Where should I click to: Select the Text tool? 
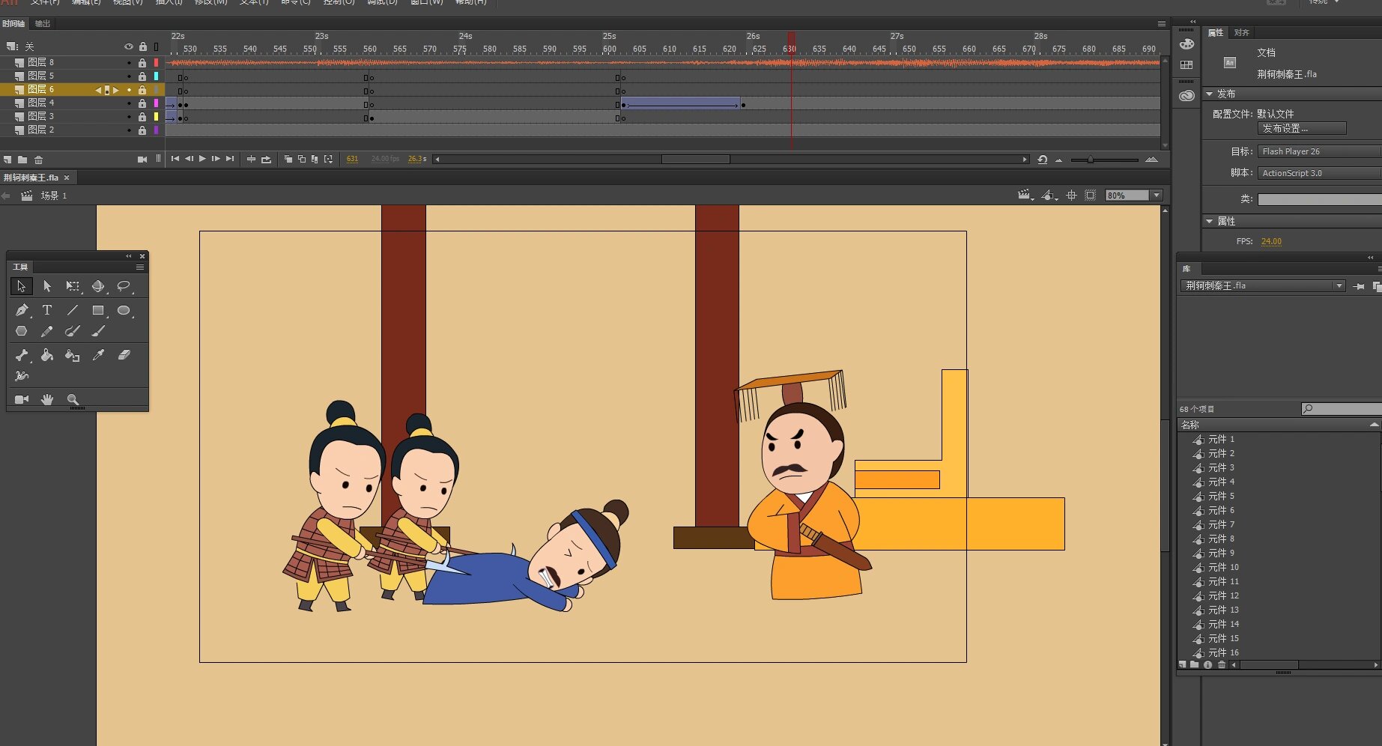[46, 310]
